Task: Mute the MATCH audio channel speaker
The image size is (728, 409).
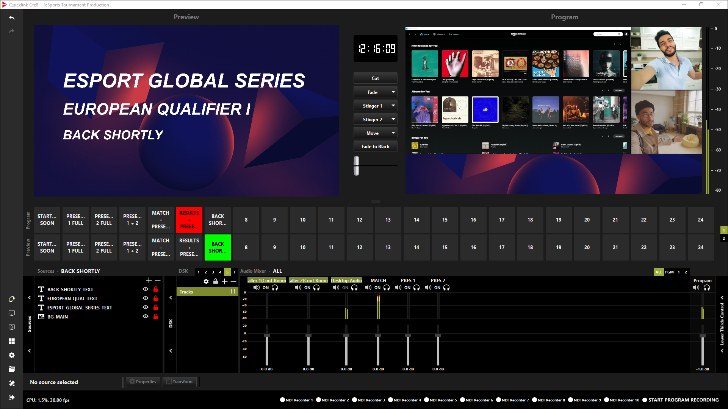Action: click(368, 288)
